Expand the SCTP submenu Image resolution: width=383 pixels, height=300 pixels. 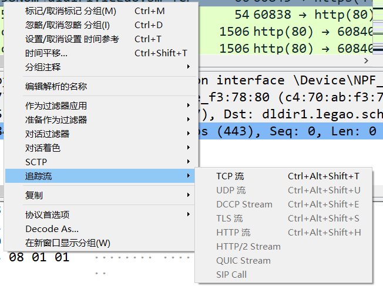pos(36,162)
